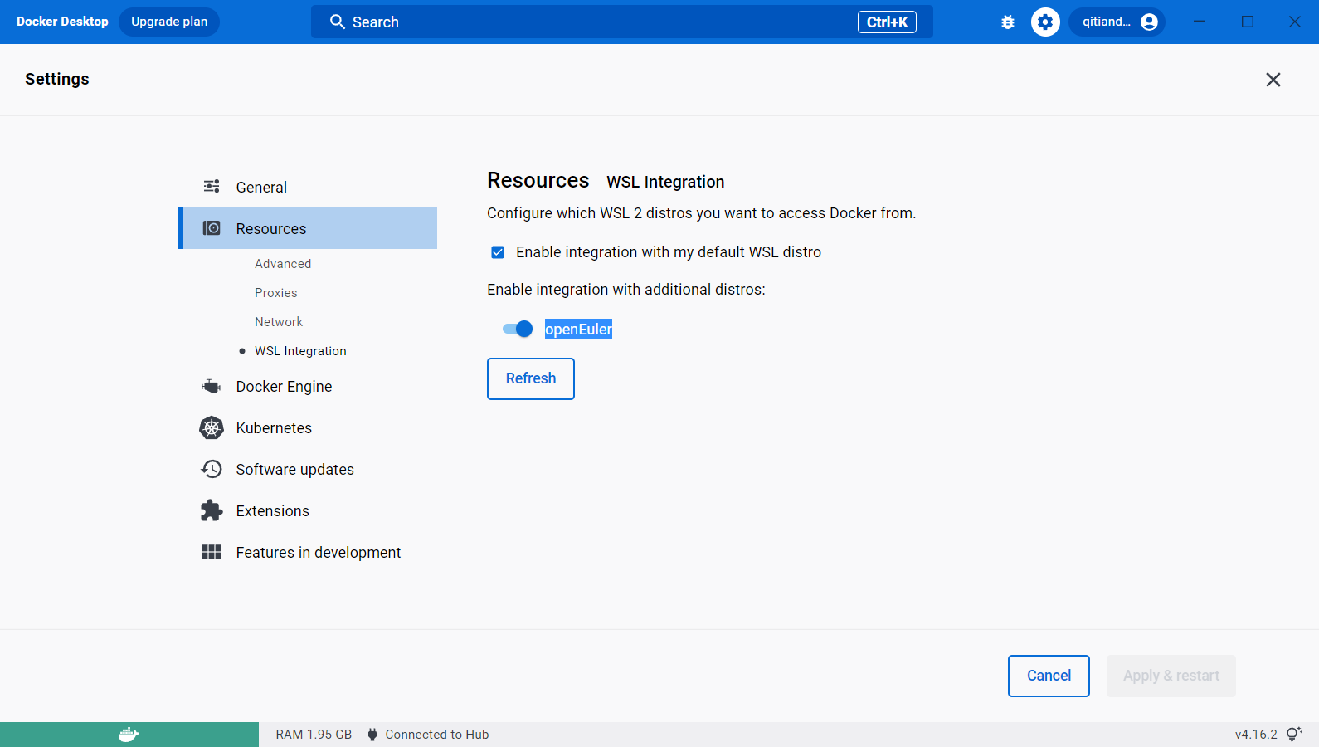The height and width of the screenshot is (747, 1319).
Task: Open Network sub-item
Action: (x=279, y=322)
